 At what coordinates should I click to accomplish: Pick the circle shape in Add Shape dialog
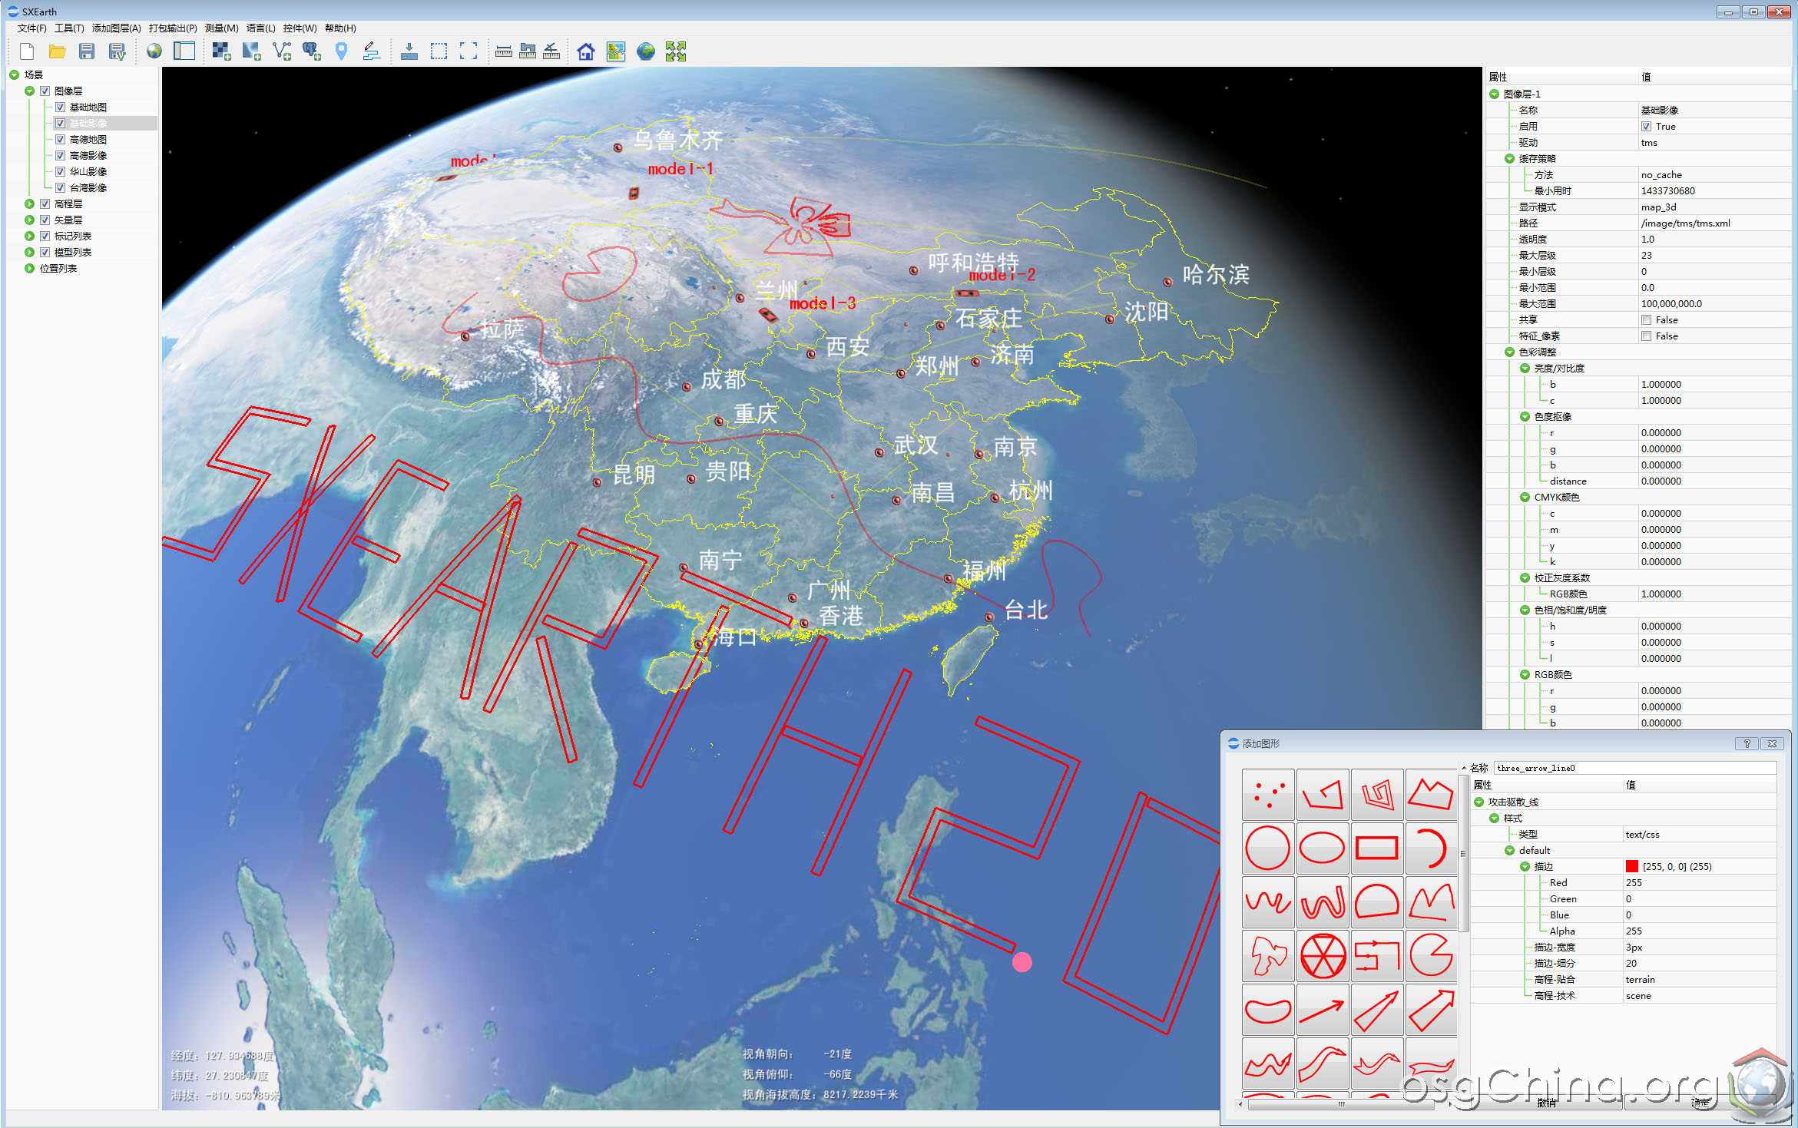pyautogui.click(x=1268, y=848)
